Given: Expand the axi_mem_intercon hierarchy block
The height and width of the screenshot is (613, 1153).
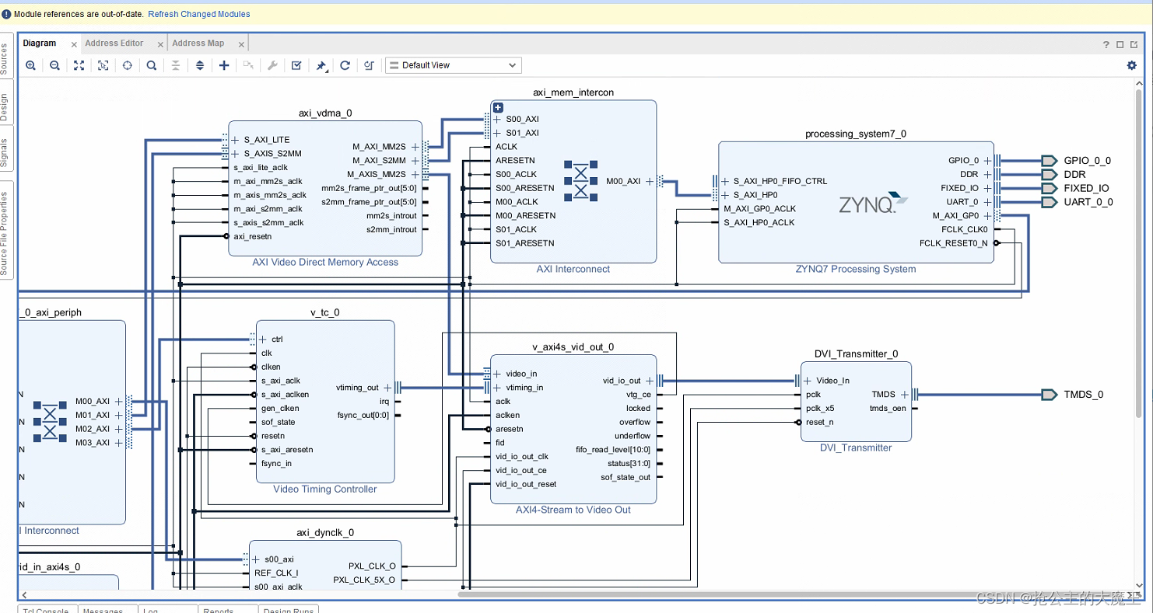Looking at the screenshot, I should 499,108.
